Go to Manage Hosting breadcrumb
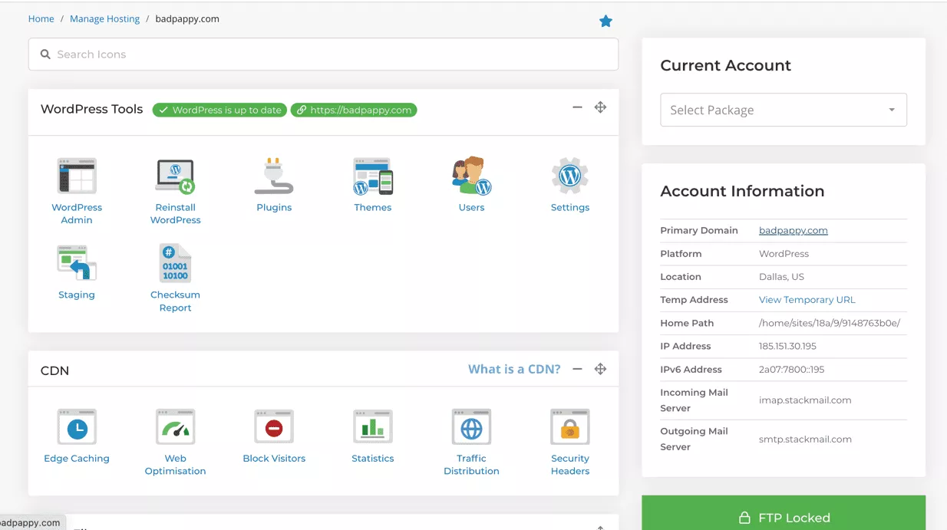This screenshot has height=530, width=947. [x=104, y=19]
